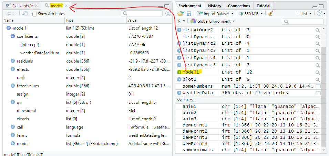
Task: Expand listAtOnce2 in the Environment list
Action: (x=179, y=30)
